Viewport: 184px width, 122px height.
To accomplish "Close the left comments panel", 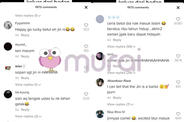I will 86,7.
